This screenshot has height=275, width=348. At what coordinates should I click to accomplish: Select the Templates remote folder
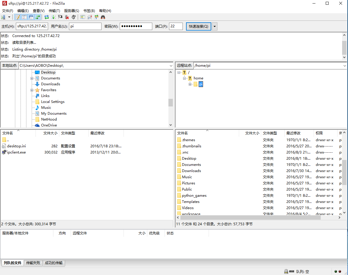tap(191, 202)
